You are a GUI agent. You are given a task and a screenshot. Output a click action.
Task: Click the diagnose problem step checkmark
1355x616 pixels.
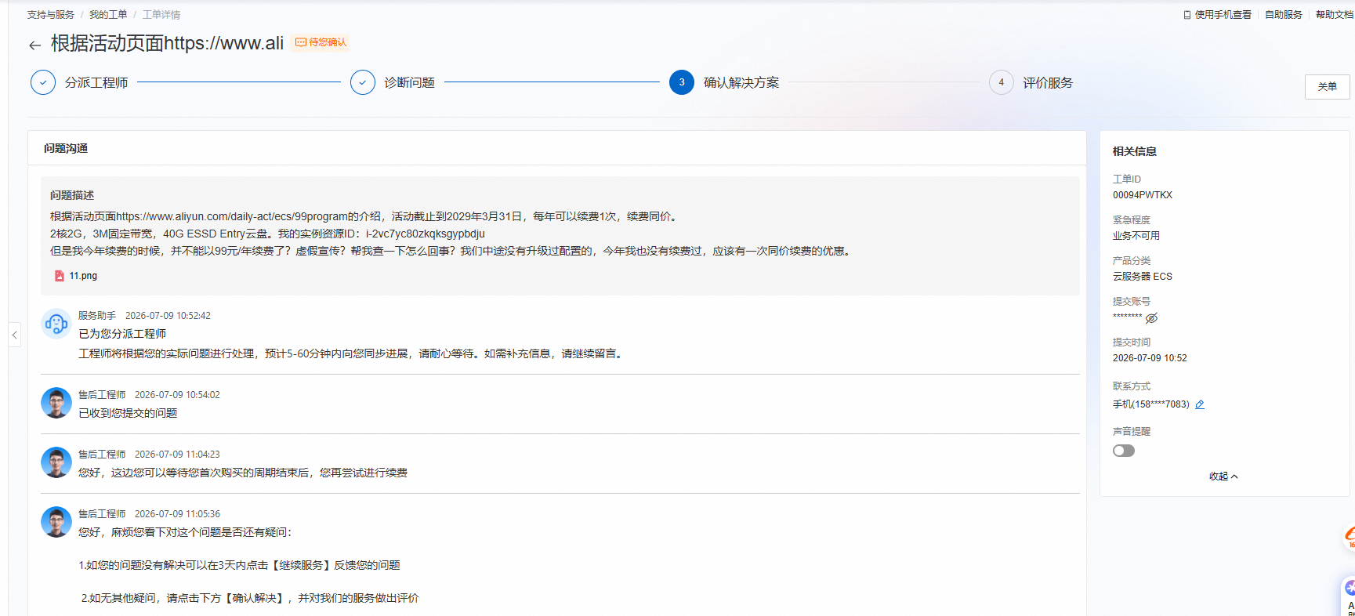[363, 82]
